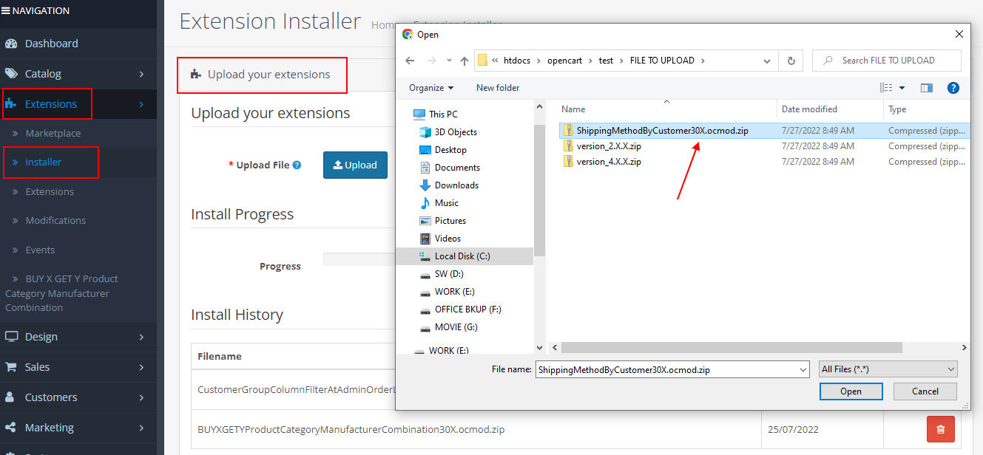Expand the File name combo box arrow

click(x=803, y=369)
